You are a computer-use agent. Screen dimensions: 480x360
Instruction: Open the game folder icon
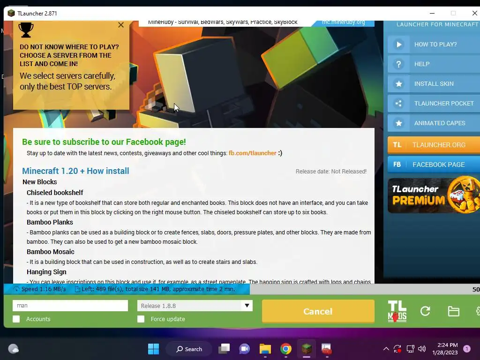[x=453, y=311]
